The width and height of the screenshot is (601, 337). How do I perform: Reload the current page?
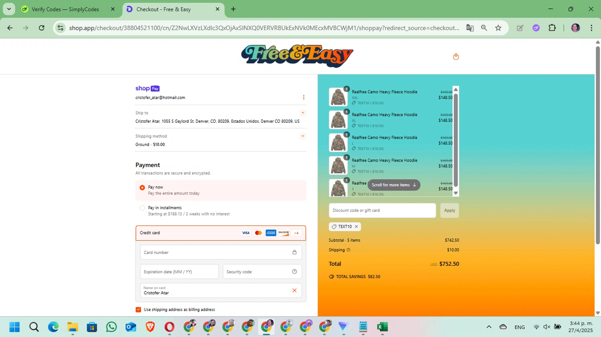(42, 28)
